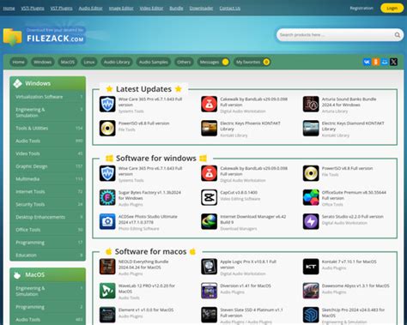Image resolution: width=407 pixels, height=325 pixels.
Task: Open Security Tools category in Windows sidebar
Action: (x=48, y=204)
